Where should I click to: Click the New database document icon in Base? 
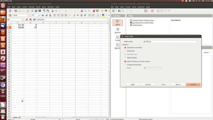[x=113, y=11]
